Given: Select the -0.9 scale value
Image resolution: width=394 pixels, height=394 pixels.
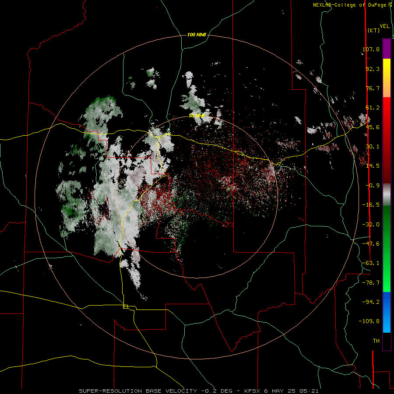Looking at the screenshot, I should [x=373, y=186].
